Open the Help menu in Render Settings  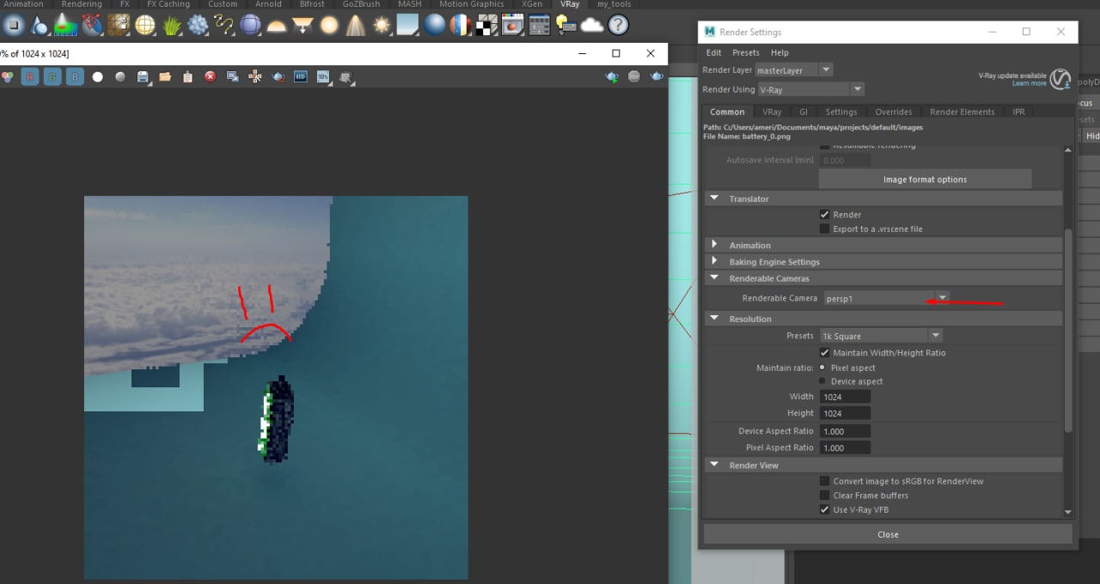pyautogui.click(x=779, y=52)
